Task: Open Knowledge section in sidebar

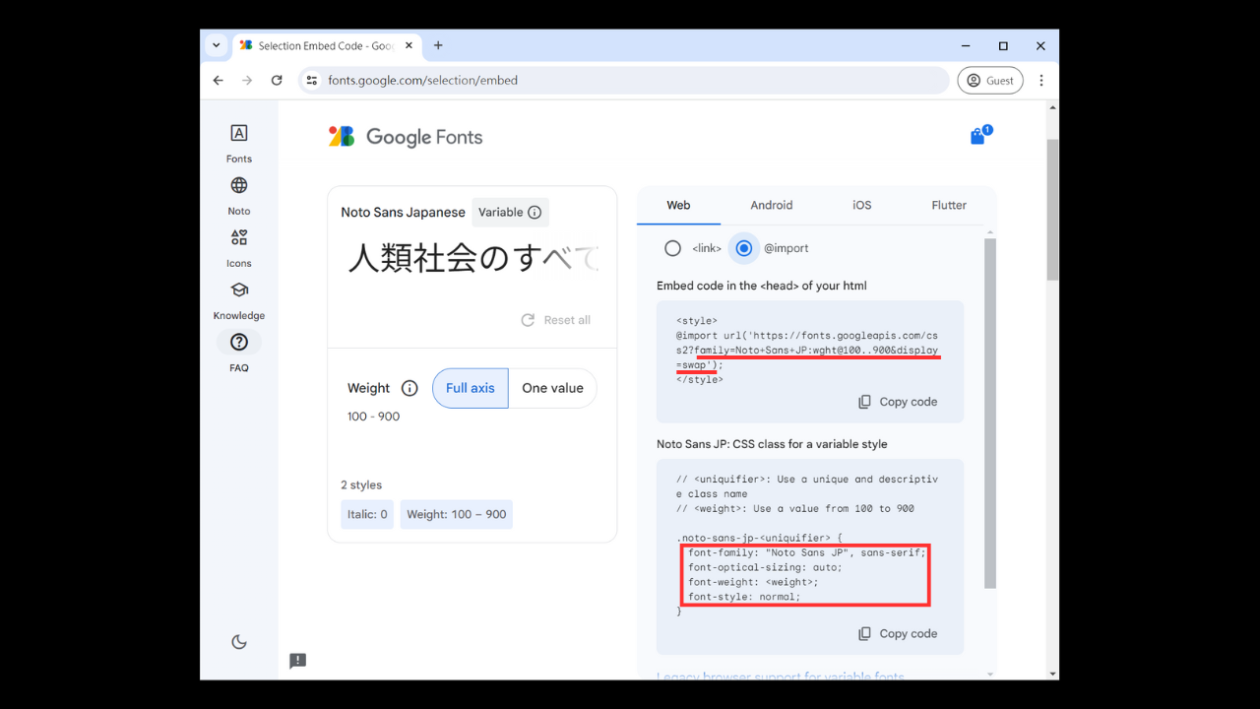Action: tap(238, 290)
